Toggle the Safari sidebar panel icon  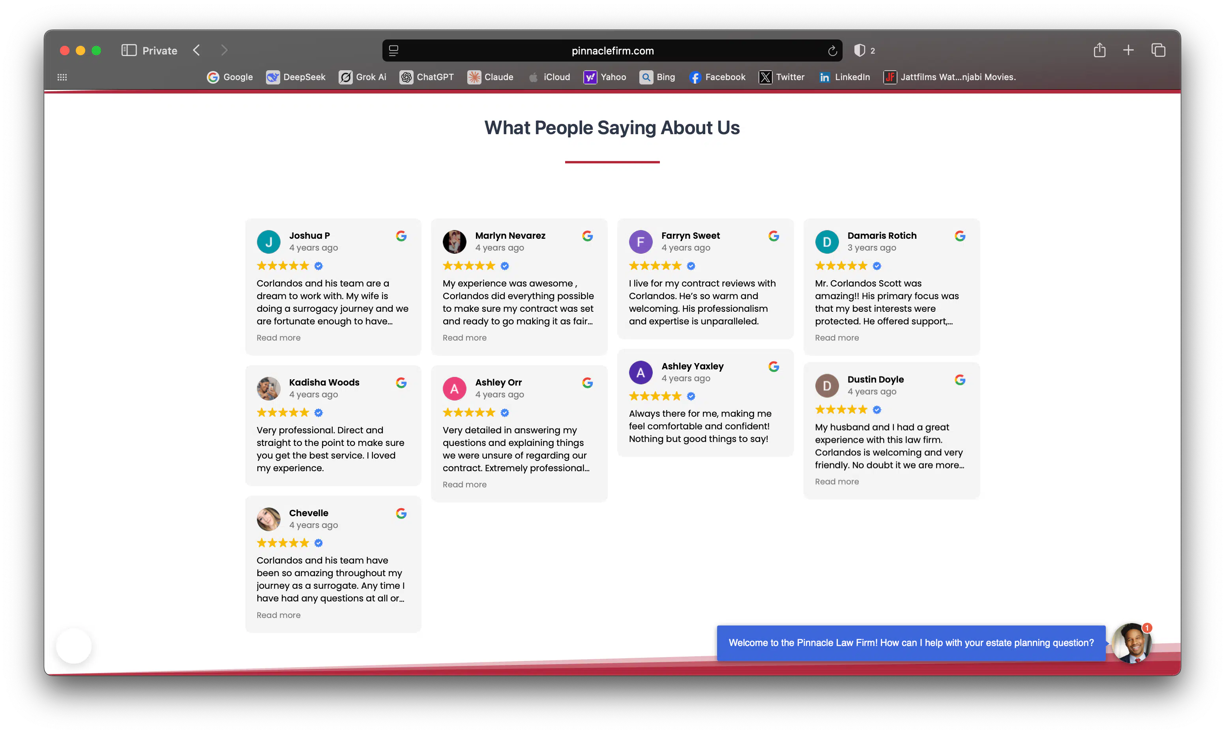129,51
